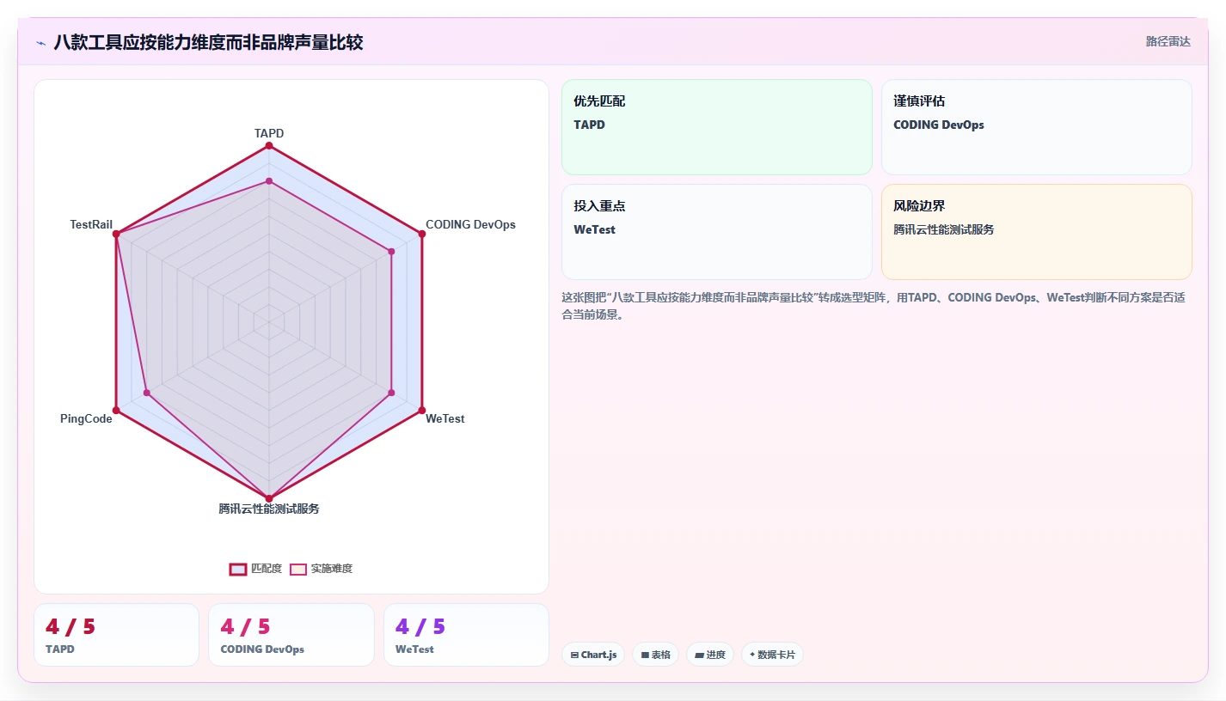Open the 数据卡片 tag

(772, 655)
